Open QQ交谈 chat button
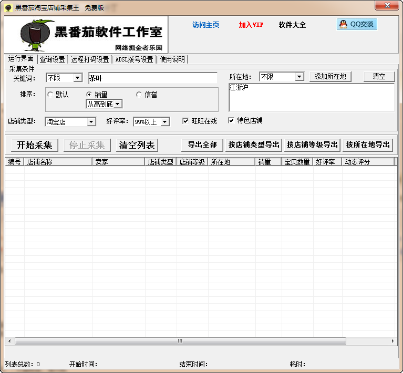 pyautogui.click(x=357, y=24)
